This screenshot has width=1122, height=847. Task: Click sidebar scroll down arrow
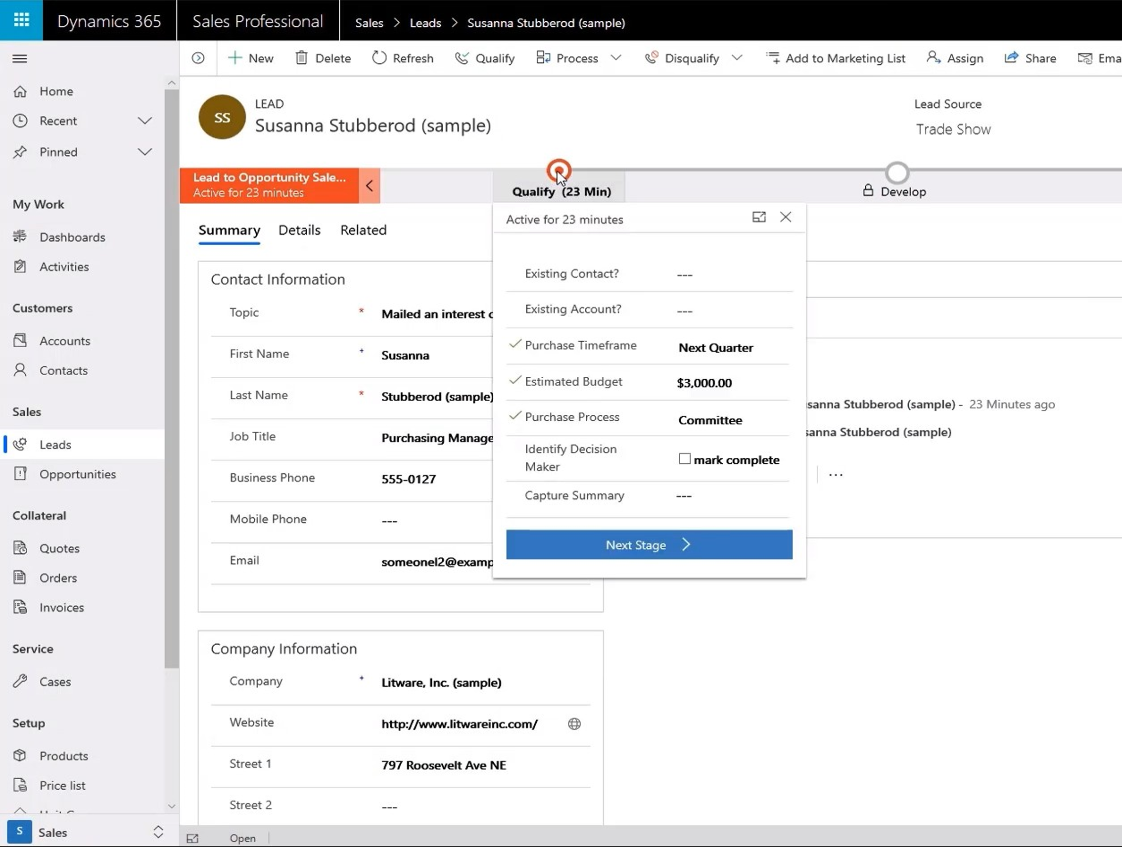[x=172, y=806]
